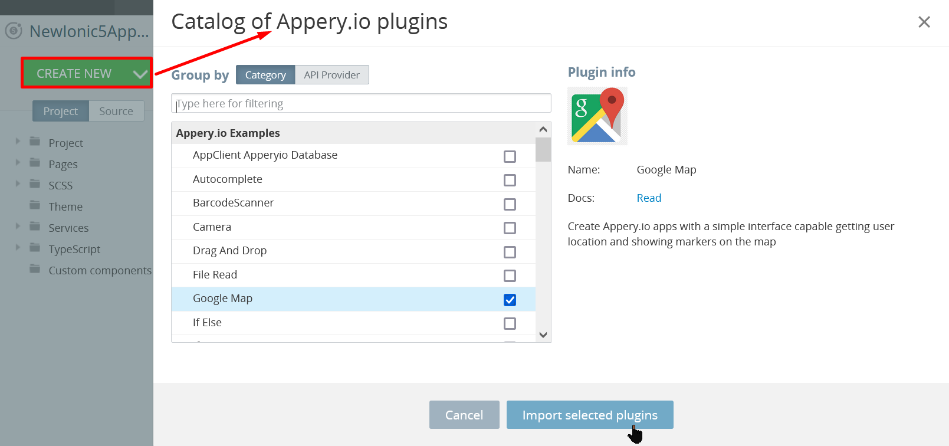The width and height of the screenshot is (949, 446).
Task: Open Custom components in project tree
Action: point(100,270)
